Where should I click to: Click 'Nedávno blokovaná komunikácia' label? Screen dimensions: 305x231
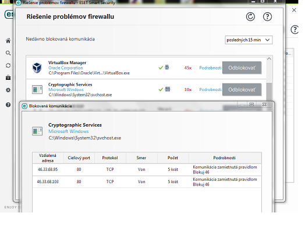pos(61,39)
